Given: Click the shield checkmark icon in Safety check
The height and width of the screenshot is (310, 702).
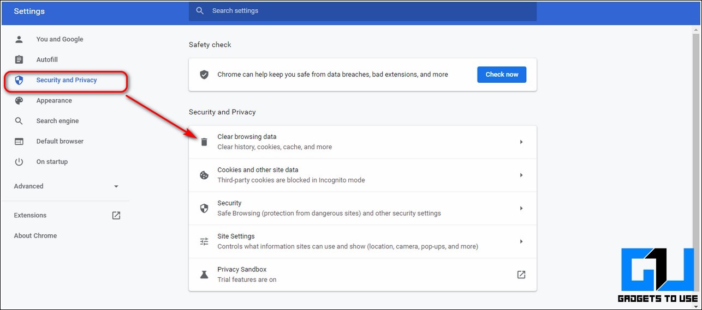Looking at the screenshot, I should coord(204,75).
